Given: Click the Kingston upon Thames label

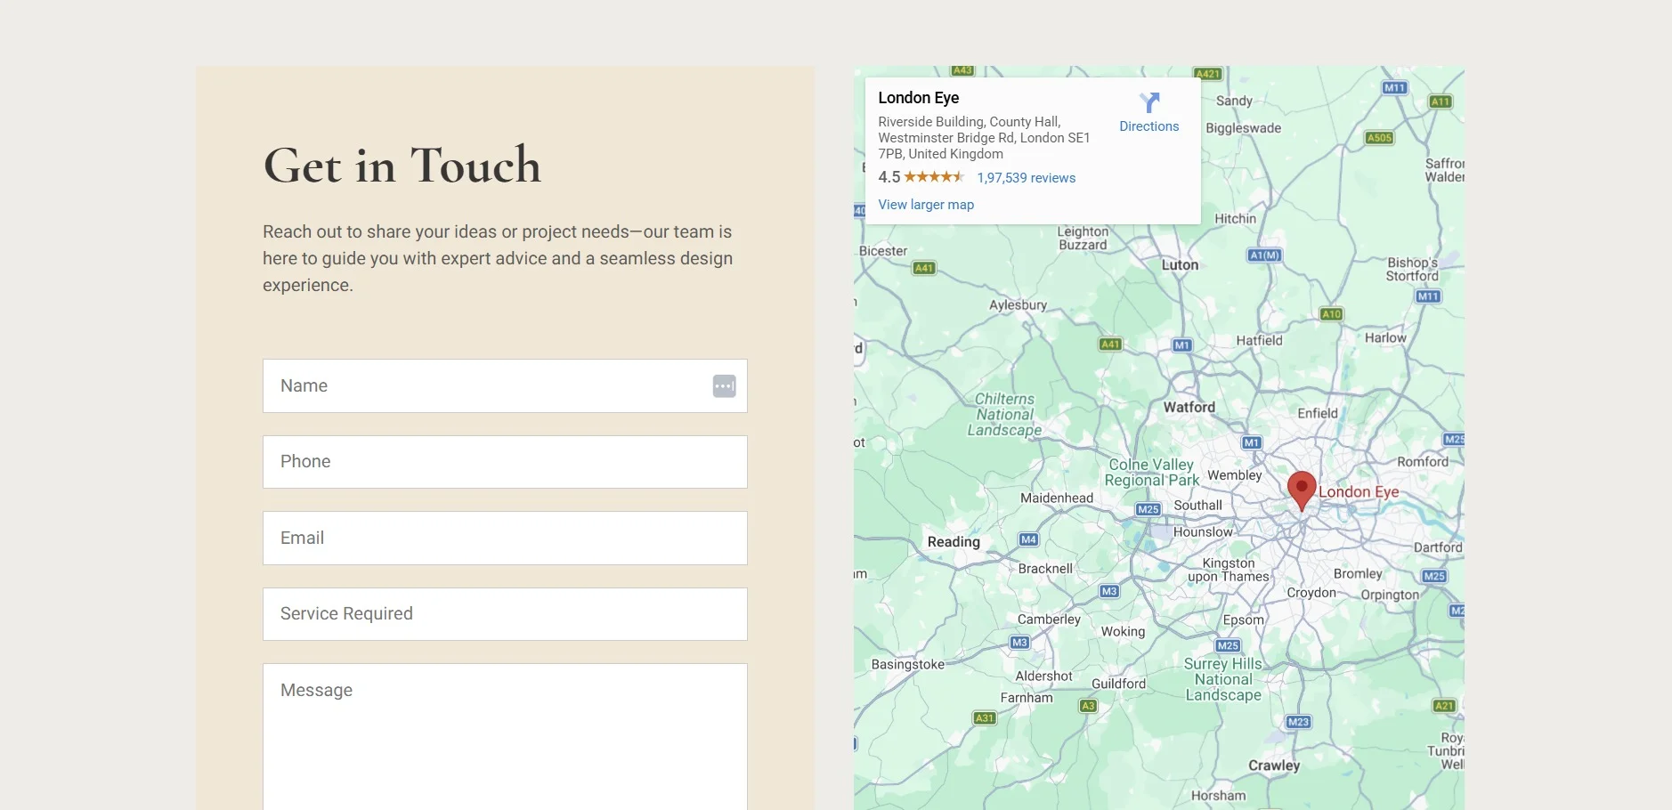Looking at the screenshot, I should click(x=1229, y=570).
